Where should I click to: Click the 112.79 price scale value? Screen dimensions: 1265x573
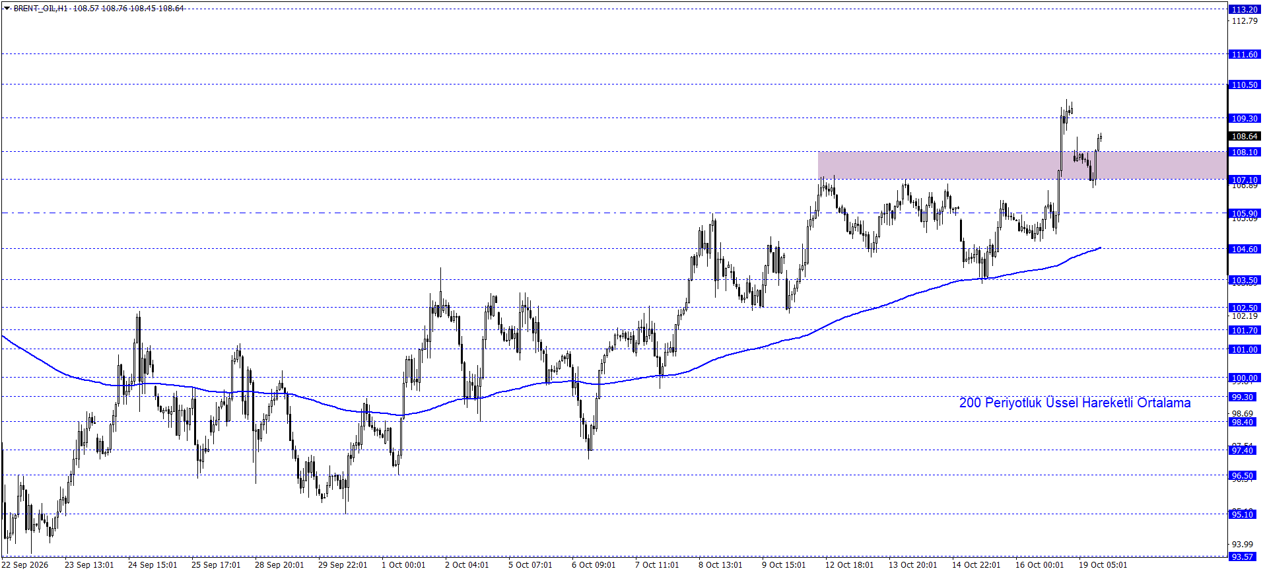tap(1245, 20)
